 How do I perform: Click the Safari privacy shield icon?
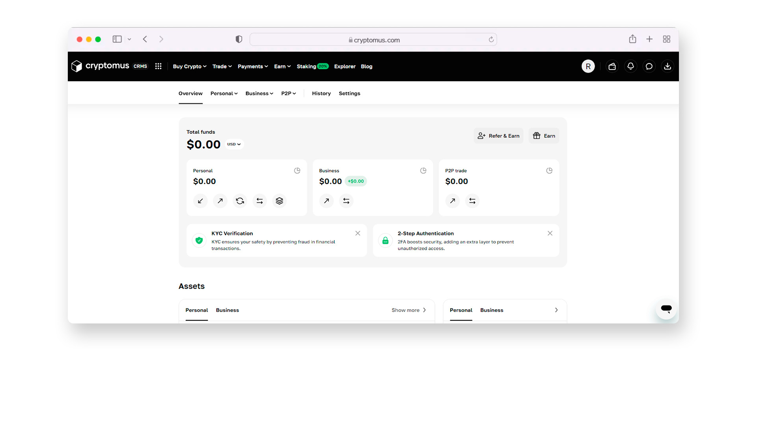pyautogui.click(x=239, y=39)
